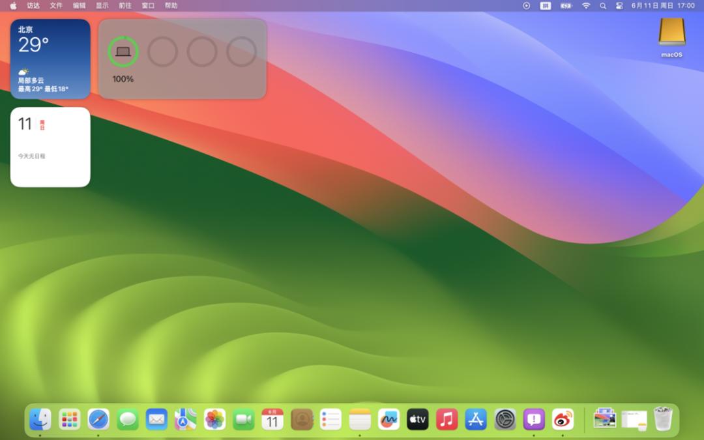Image resolution: width=704 pixels, height=440 pixels.
Task: Open the battery status menu
Action: tap(566, 6)
